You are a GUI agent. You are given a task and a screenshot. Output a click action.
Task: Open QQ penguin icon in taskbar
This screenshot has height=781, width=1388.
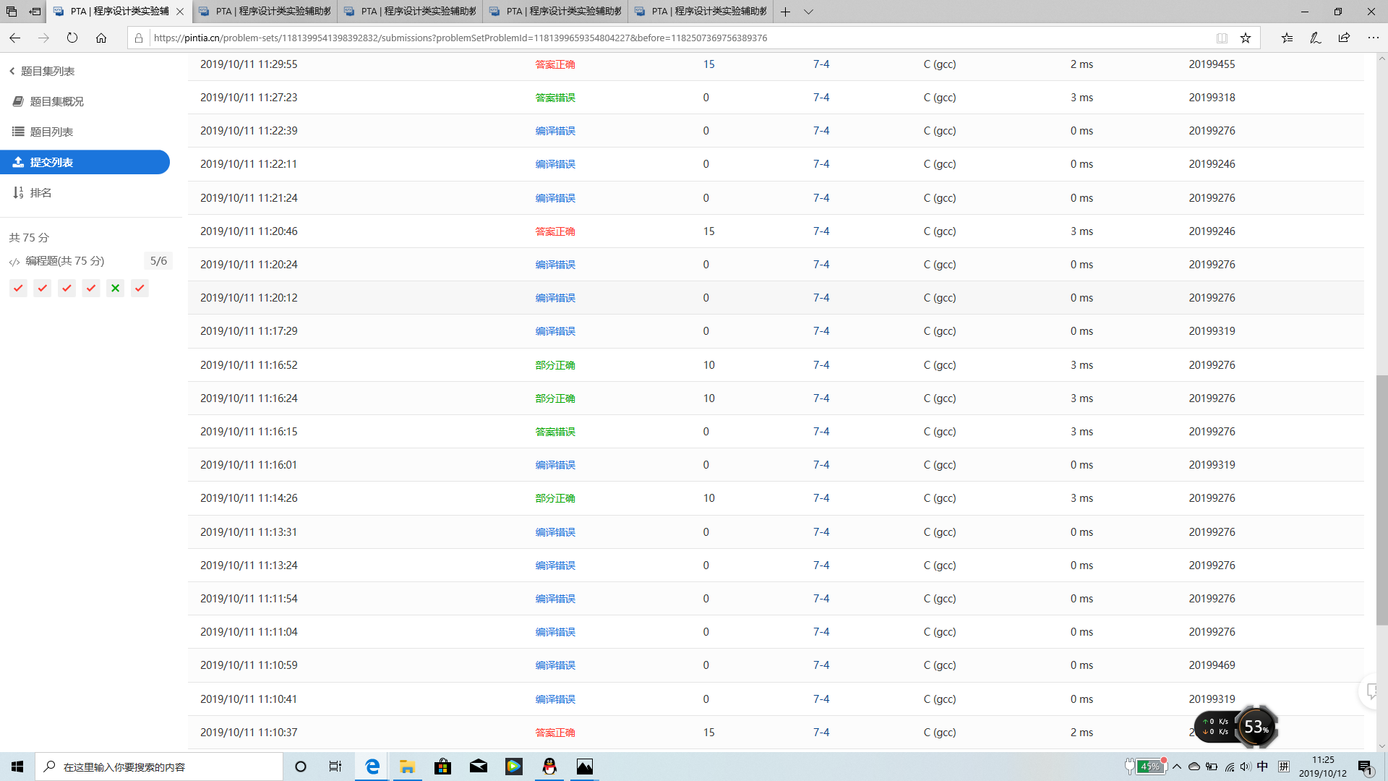pyautogui.click(x=549, y=767)
